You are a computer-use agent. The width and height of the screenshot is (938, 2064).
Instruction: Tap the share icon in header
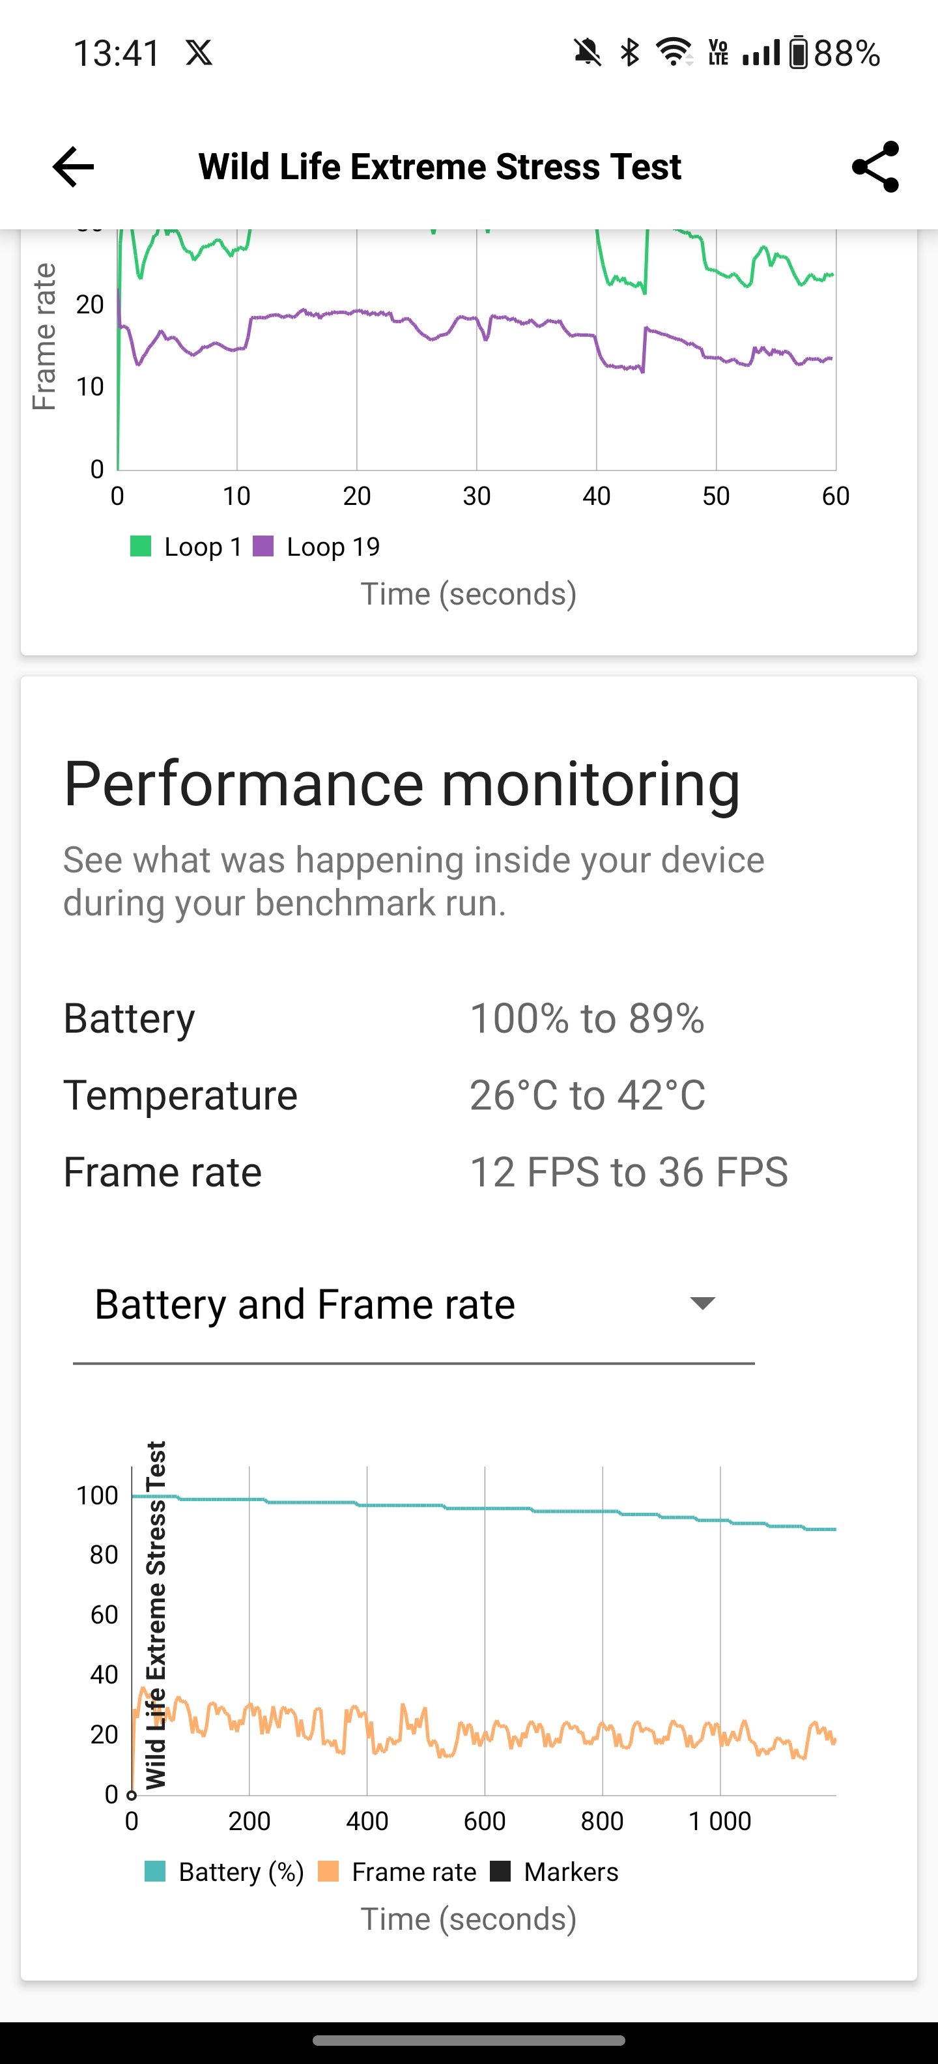(x=875, y=167)
